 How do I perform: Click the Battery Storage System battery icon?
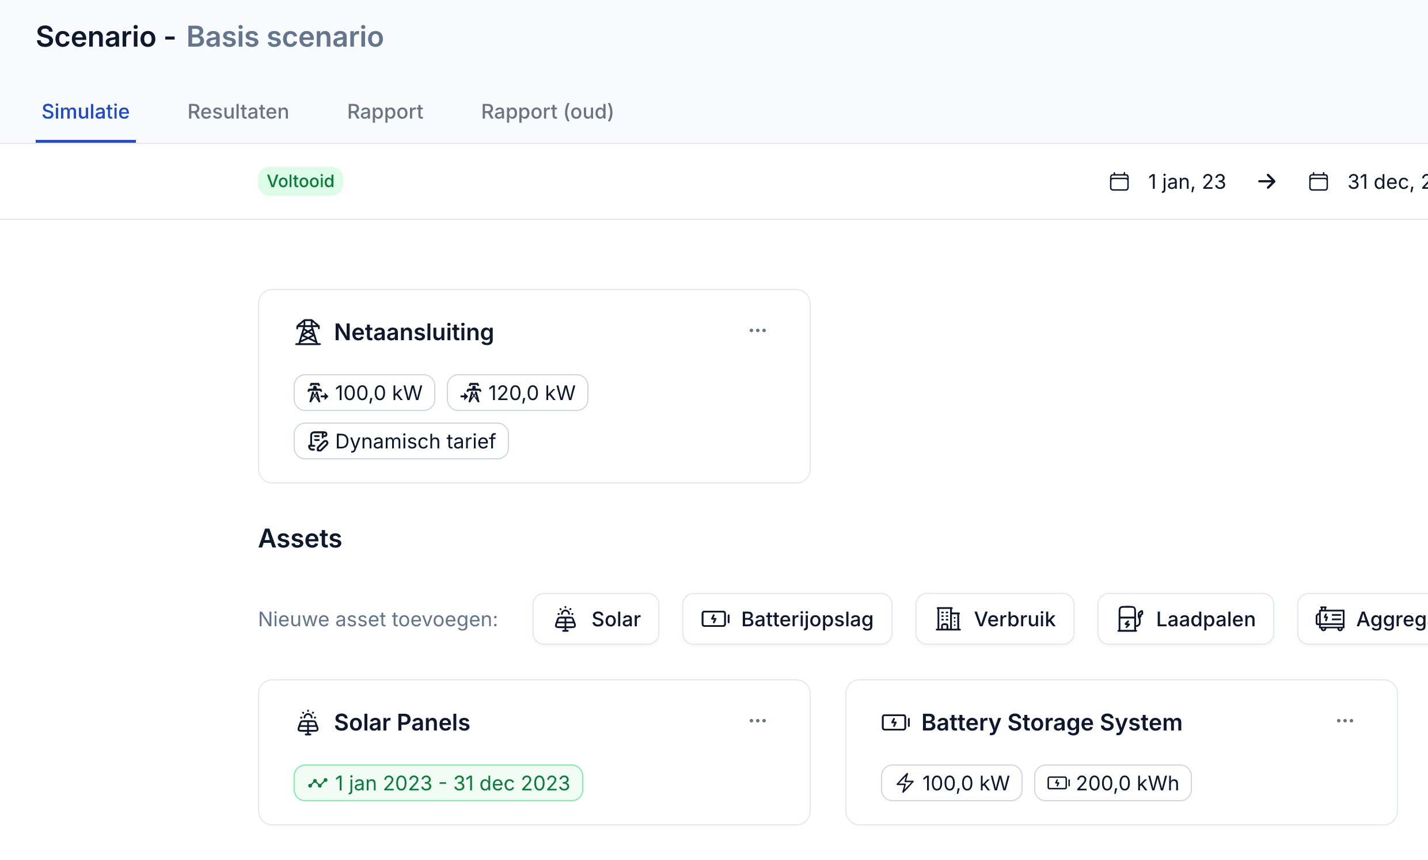pos(895,722)
